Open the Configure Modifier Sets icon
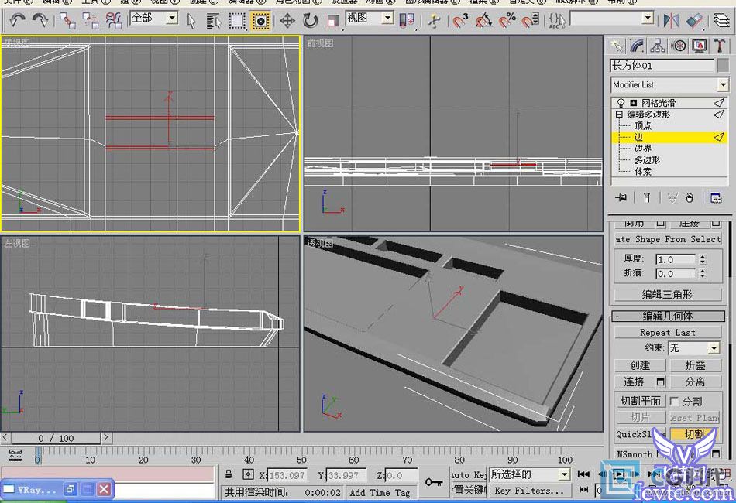This screenshot has height=503, width=736. click(x=716, y=198)
